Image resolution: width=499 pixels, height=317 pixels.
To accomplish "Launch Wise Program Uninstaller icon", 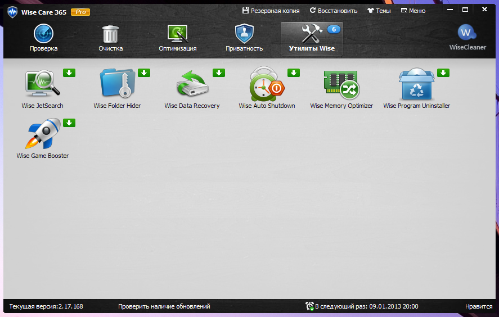I will tap(416, 84).
